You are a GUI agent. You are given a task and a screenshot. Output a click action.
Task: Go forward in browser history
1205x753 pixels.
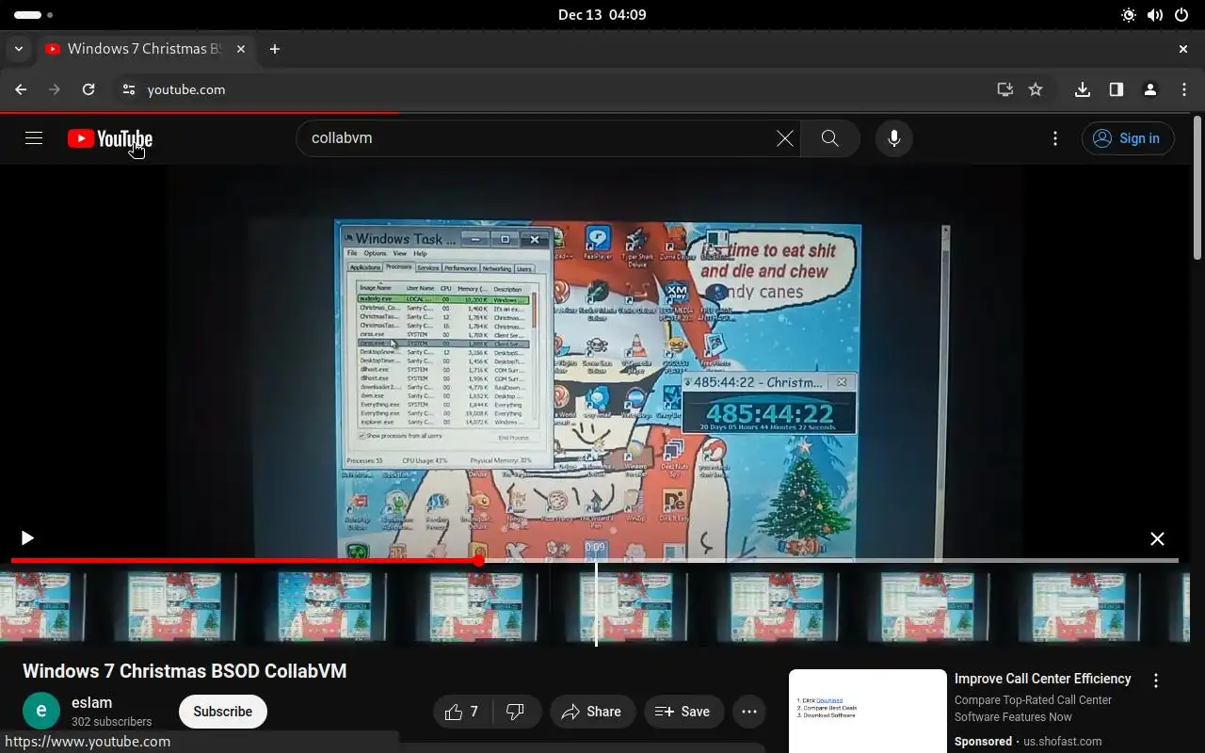(x=55, y=89)
